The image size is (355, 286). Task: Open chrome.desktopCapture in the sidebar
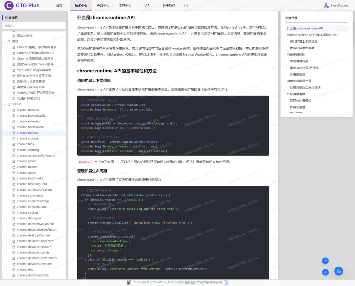33,235
